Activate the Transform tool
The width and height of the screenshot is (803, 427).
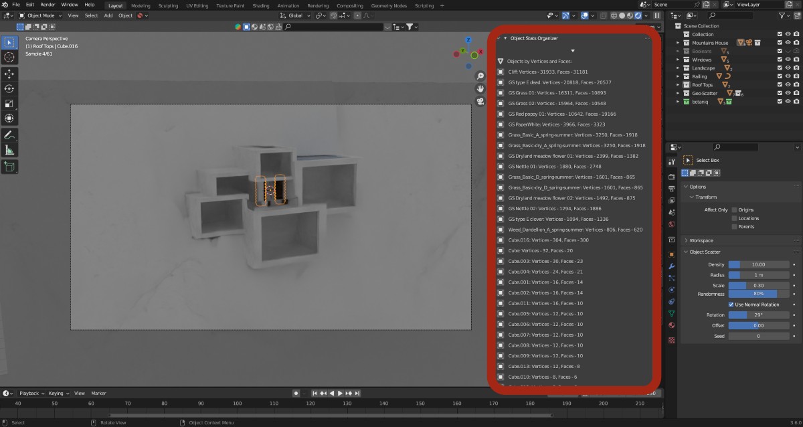tap(9, 118)
